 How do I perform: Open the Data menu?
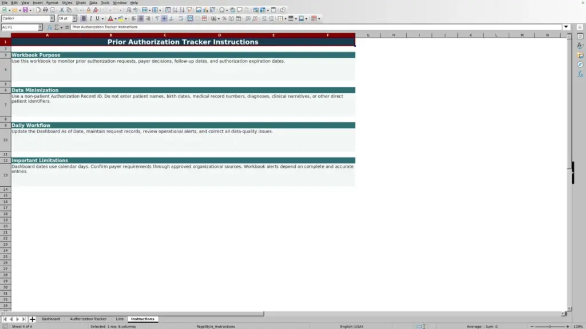[93, 3]
